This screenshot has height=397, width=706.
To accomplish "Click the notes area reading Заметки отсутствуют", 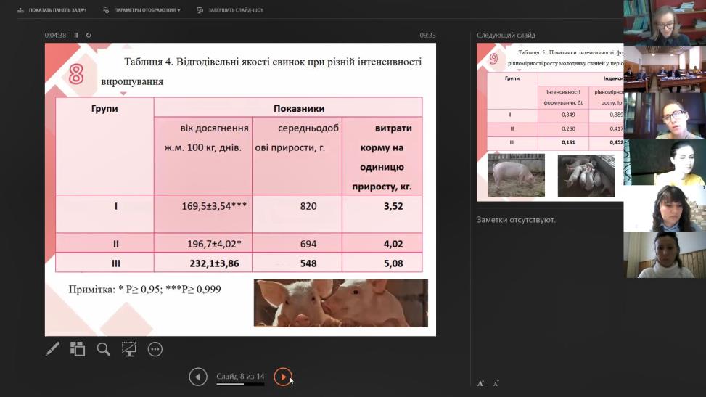I will (516, 219).
